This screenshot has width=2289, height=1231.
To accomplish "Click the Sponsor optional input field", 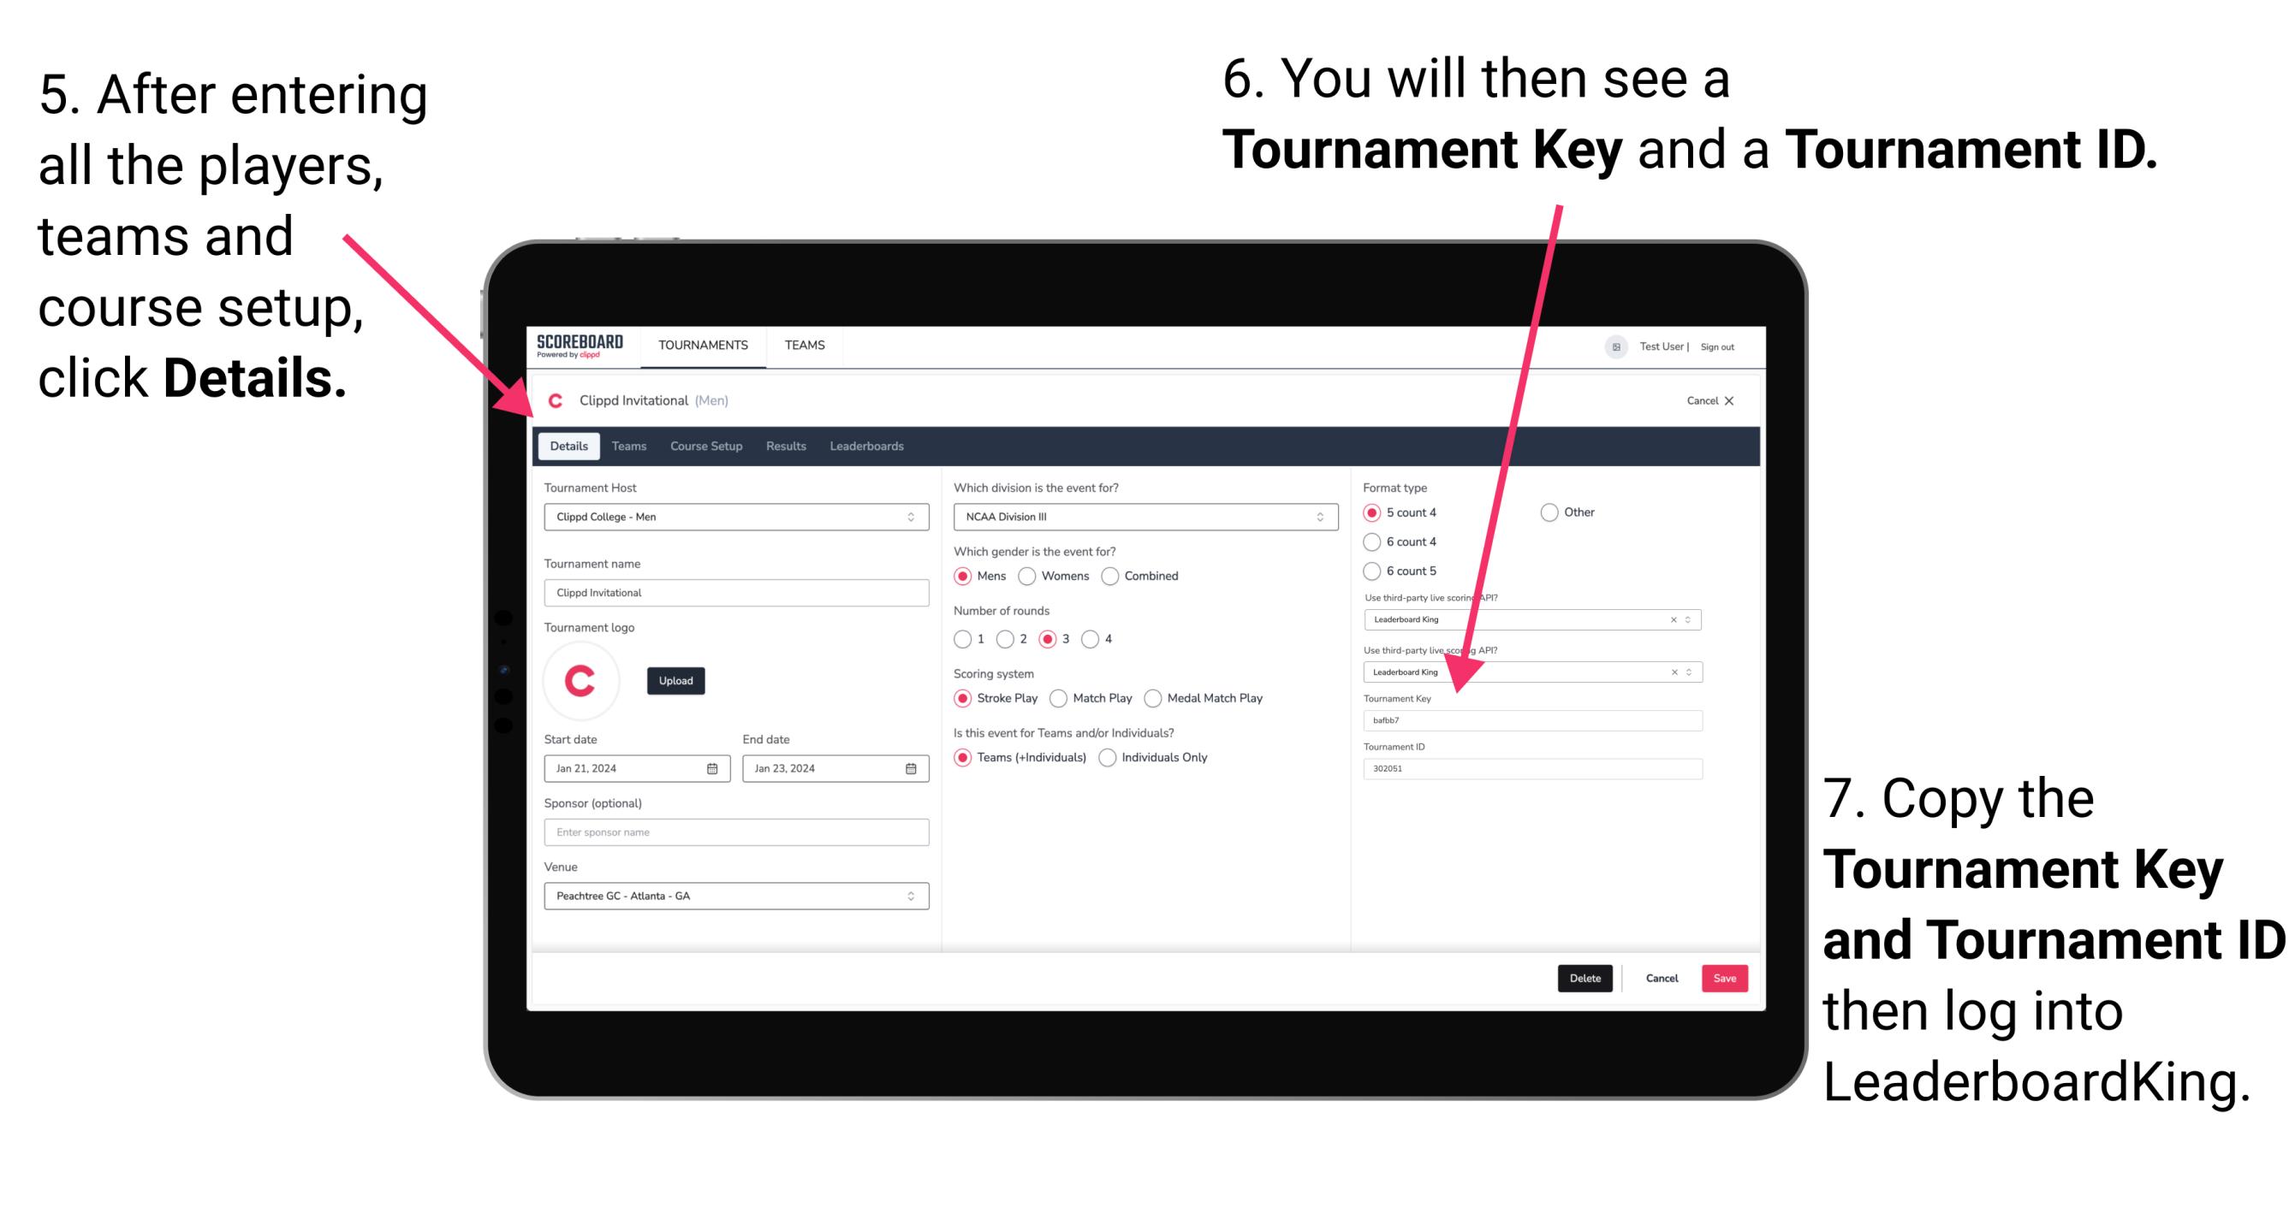I will (733, 832).
